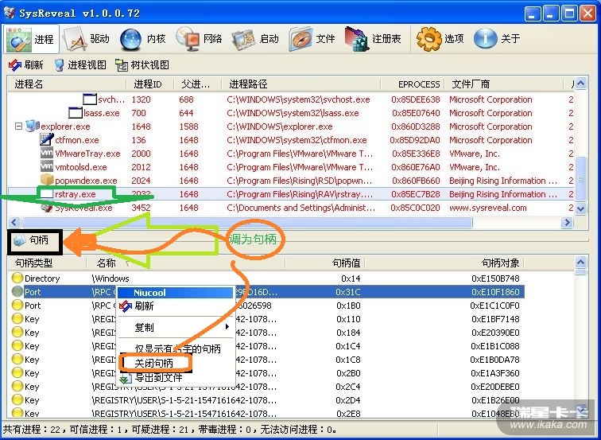This screenshot has height=440, width=601.
Task: Select the rstray.exe process row
Action: pyautogui.click(x=292, y=194)
